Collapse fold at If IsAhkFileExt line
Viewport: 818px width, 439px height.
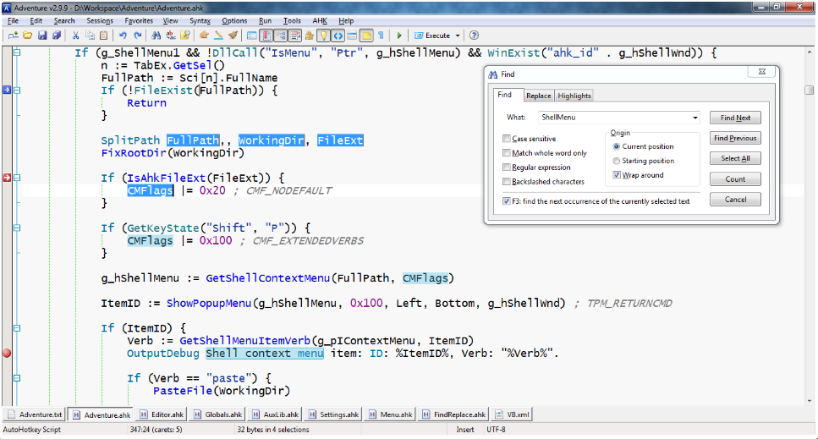[x=17, y=178]
